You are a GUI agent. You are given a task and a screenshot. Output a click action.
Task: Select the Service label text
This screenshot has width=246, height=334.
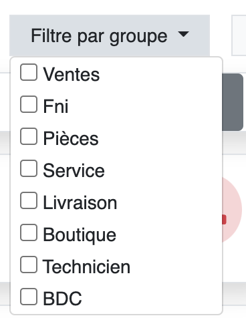[x=74, y=170]
